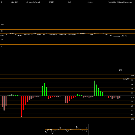Click the '-8' label in the mini chart

click(87, 128)
